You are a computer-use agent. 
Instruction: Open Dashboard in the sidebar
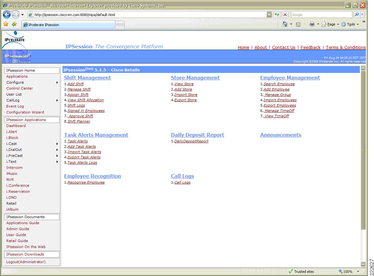pos(16,126)
